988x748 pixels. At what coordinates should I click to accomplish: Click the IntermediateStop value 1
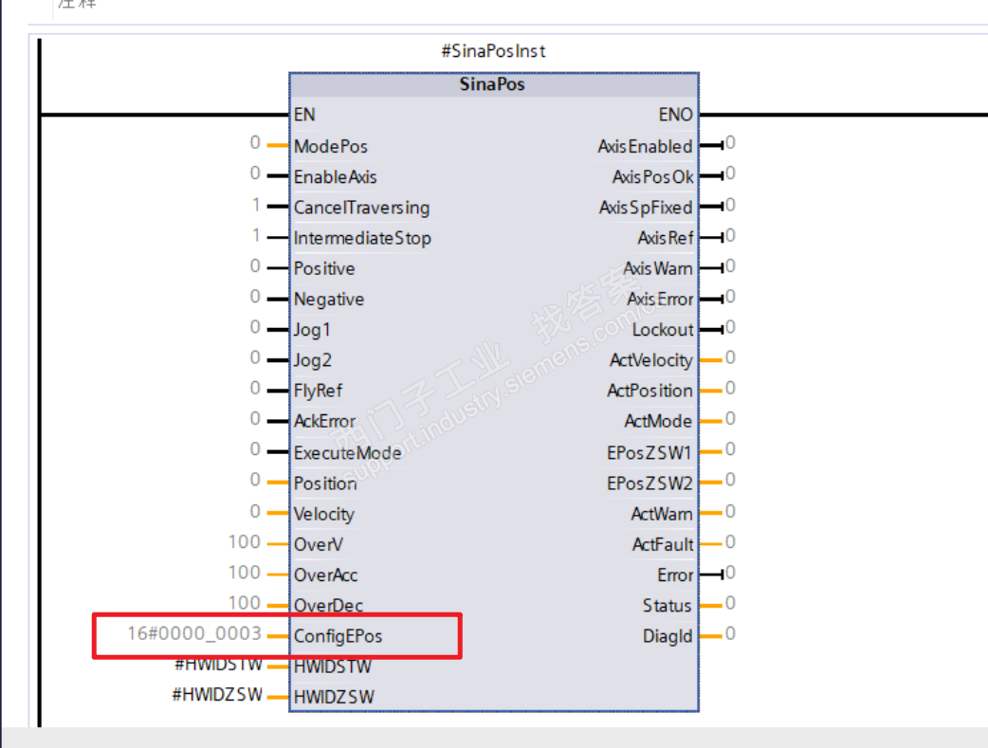[256, 236]
